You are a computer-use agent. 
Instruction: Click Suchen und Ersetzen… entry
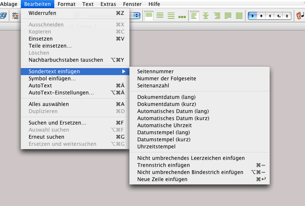pyautogui.click(x=58, y=123)
